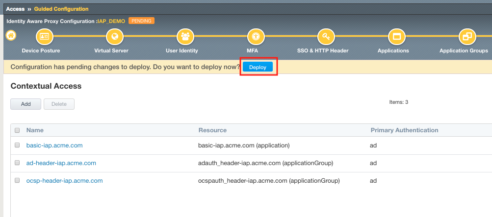The width and height of the screenshot is (492, 217).
Task: Click the blue Deploy button
Action: [258, 67]
